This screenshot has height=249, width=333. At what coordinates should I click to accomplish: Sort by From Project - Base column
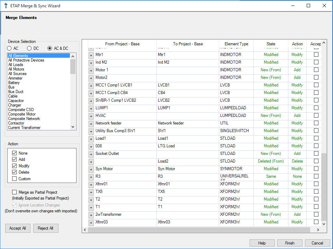(122, 44)
